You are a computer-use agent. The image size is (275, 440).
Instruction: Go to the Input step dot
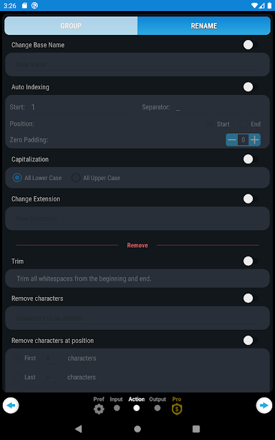pyautogui.click(x=117, y=408)
